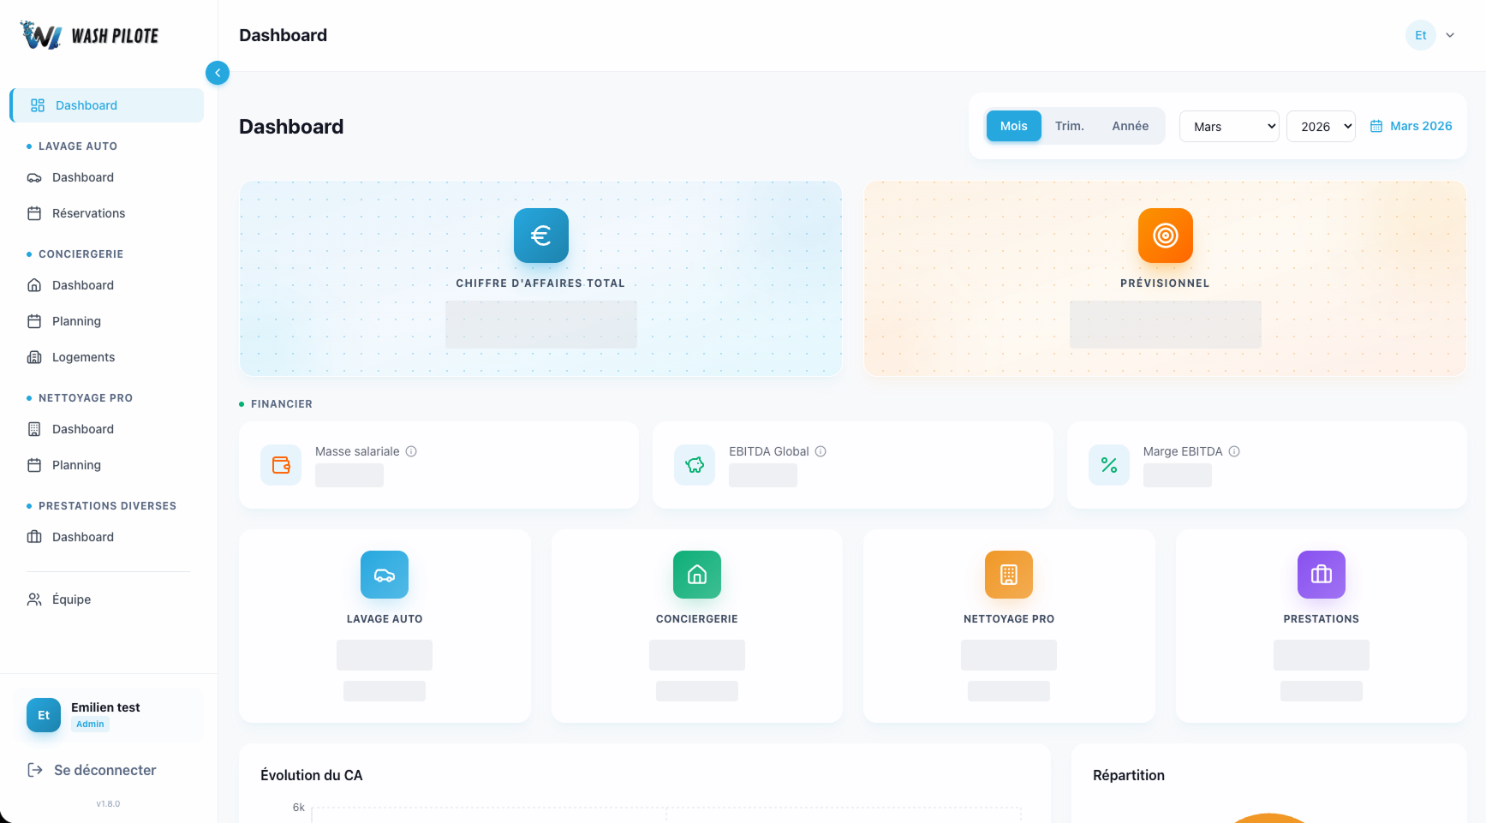Click the euro icon for Chiffre d'affaires total
1486x823 pixels.
[540, 236]
